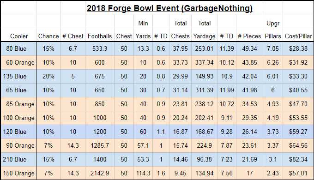Select the 7.05 upgrade pillars cell
This screenshot has width=314, height=180.
click(x=273, y=48)
